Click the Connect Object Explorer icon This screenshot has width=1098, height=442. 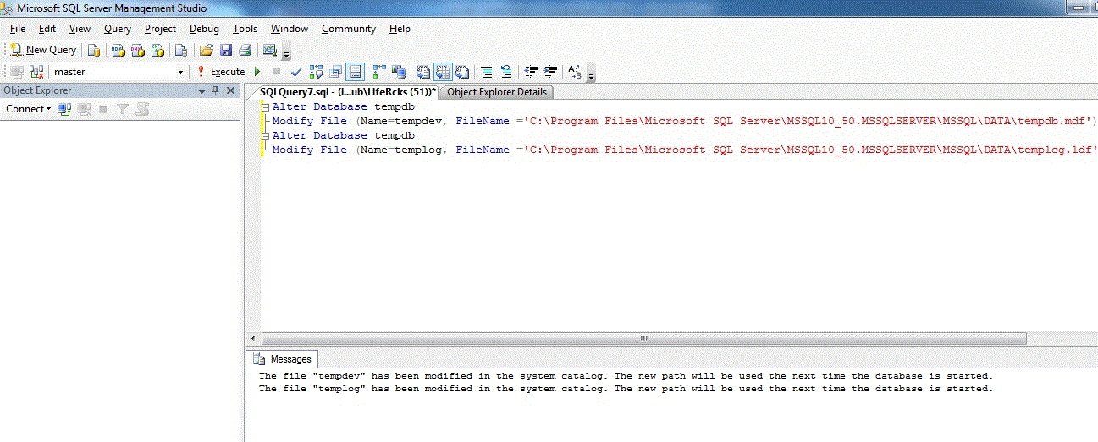[x=64, y=109]
